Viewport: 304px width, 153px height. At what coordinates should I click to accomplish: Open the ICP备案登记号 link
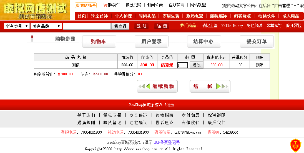point(167,143)
